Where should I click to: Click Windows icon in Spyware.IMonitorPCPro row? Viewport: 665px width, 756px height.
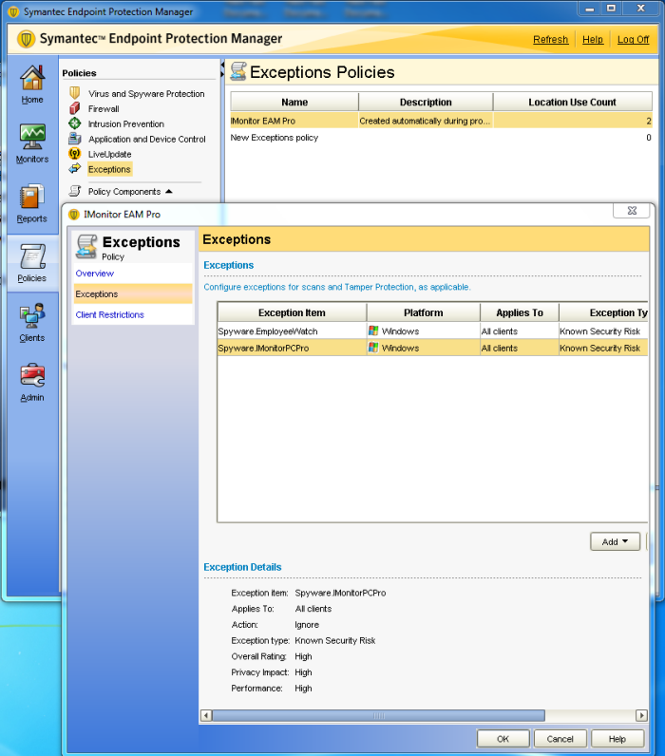pyautogui.click(x=373, y=348)
